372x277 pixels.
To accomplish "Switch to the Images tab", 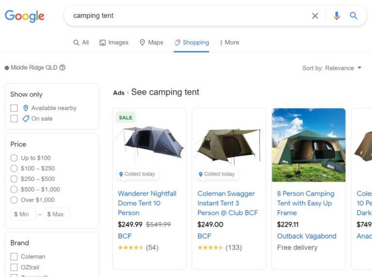I will pyautogui.click(x=114, y=43).
